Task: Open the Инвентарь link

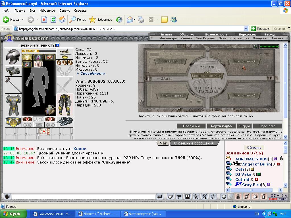Action: pyautogui.click(x=168, y=38)
